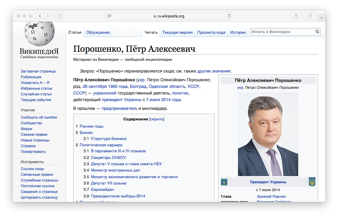Follow the другие значения link
This screenshot has height=217, width=338.
click(x=214, y=71)
